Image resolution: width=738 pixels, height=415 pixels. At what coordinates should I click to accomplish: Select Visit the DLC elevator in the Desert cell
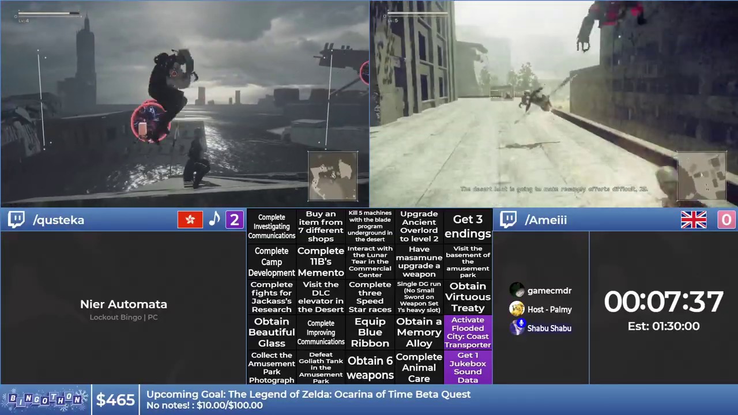click(321, 297)
